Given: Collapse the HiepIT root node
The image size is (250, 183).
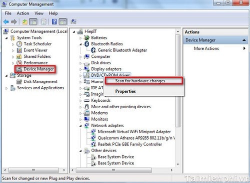Looking at the screenshot, I should tap(74, 31).
